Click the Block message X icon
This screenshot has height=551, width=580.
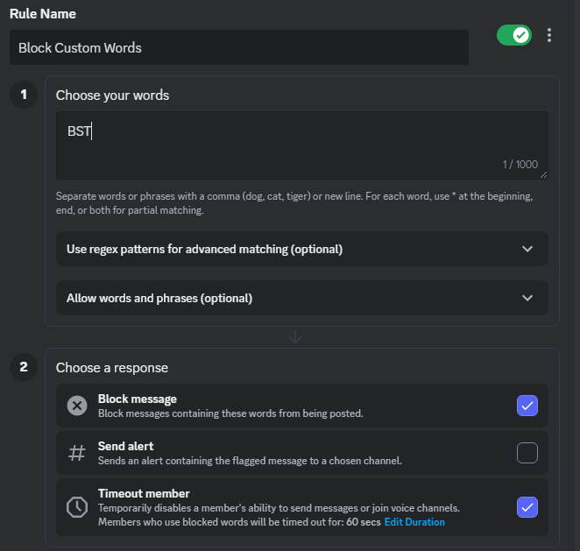(77, 406)
